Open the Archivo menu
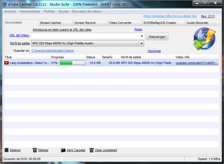This screenshot has height=164, width=224. tap(10, 11)
